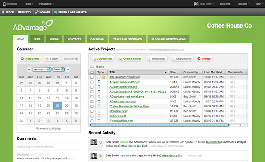The height and width of the screenshot is (162, 265).
Task: Check the box for ADvantage_sm.png
Action: tap(92, 101)
